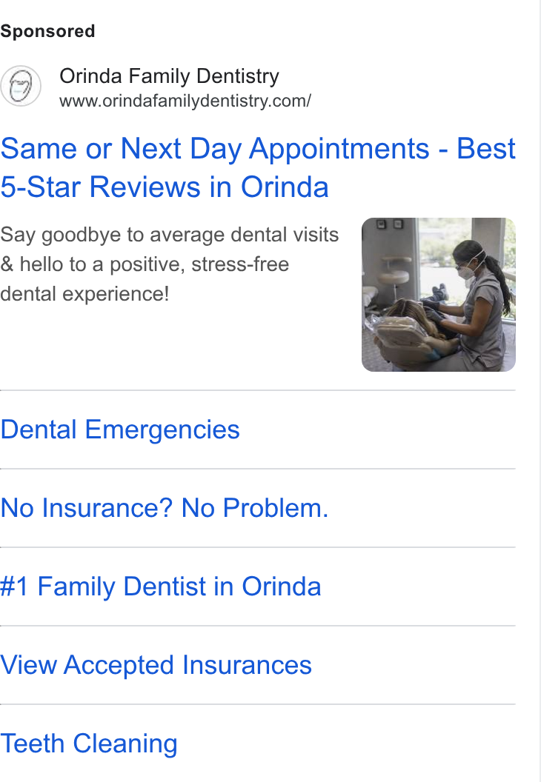Click the Sponsored label
Image resolution: width=541 pixels, height=782 pixels.
click(47, 31)
